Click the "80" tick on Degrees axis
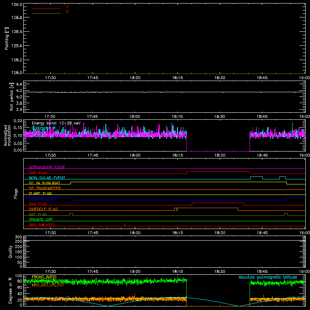This screenshot has width=310, height=310. click(x=20, y=281)
